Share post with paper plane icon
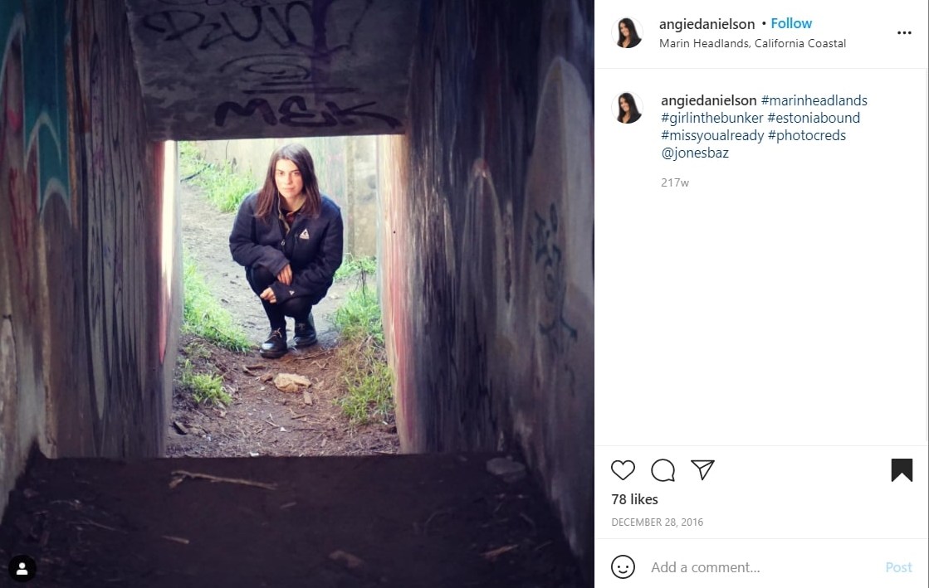 tap(702, 469)
